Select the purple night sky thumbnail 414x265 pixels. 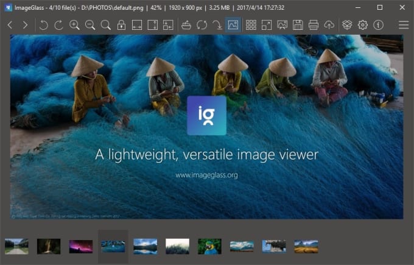click(x=81, y=247)
